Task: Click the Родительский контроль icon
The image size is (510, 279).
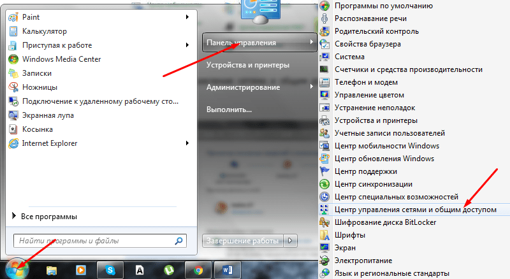Action: (324, 31)
